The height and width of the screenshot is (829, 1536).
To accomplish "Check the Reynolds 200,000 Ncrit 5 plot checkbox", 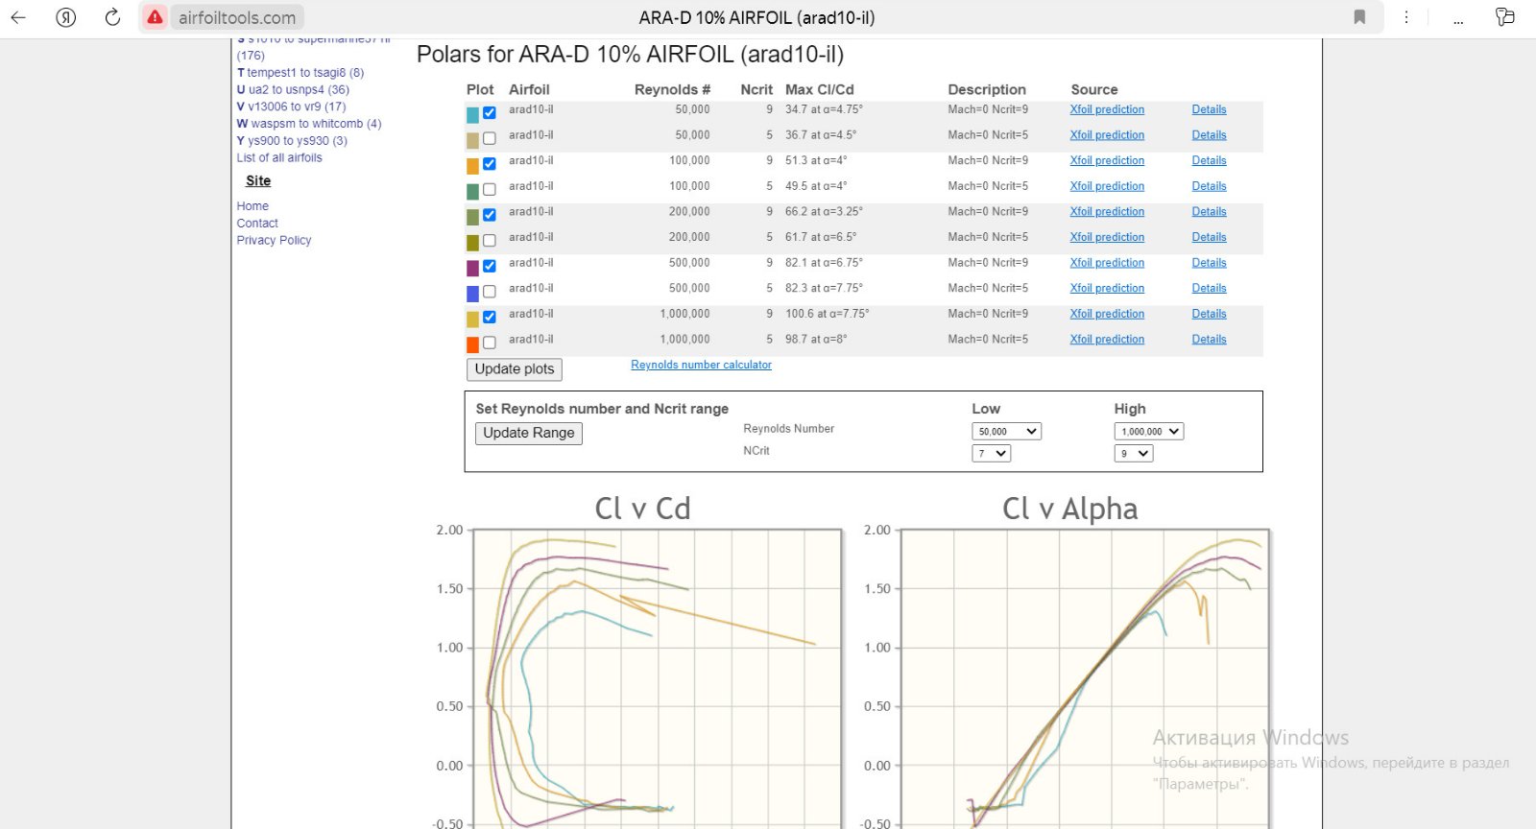I will tap(490, 241).
